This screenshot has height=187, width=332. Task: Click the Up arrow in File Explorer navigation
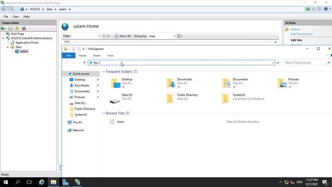84,62
